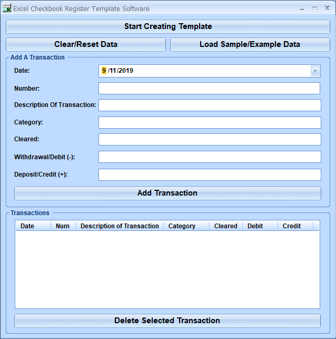Focus the Cleared input field

click(x=210, y=139)
